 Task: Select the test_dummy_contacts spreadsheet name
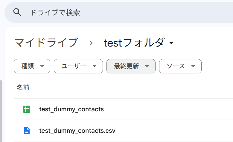71,109
